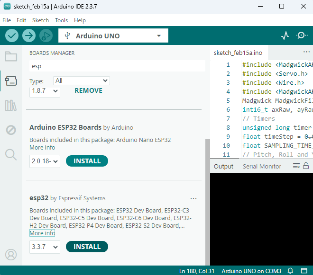This screenshot has height=275, width=313.
Task: Open esp32 version 3.3.7 dropdown
Action: tap(45, 247)
